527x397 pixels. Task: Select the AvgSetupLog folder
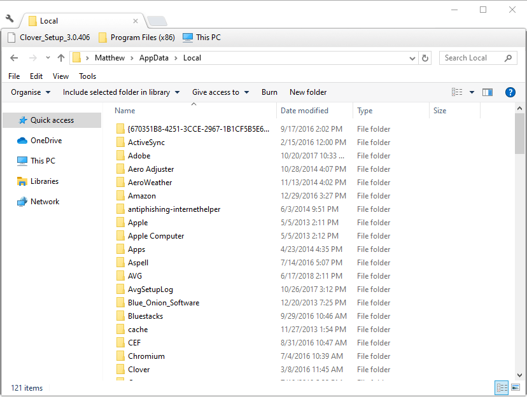[x=150, y=289]
